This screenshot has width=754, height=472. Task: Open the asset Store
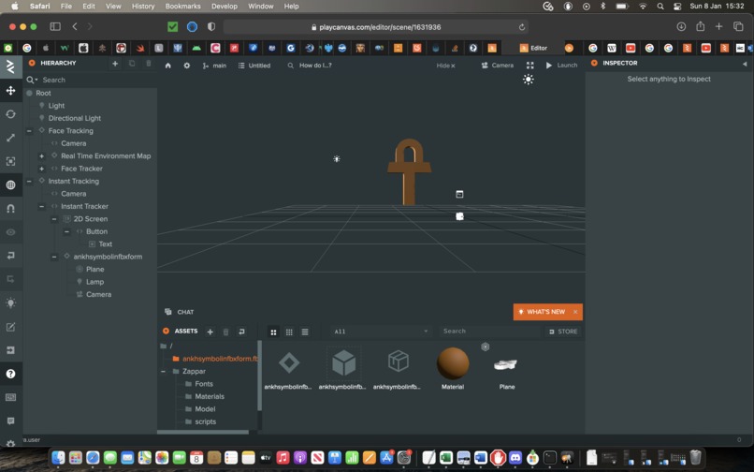point(563,332)
